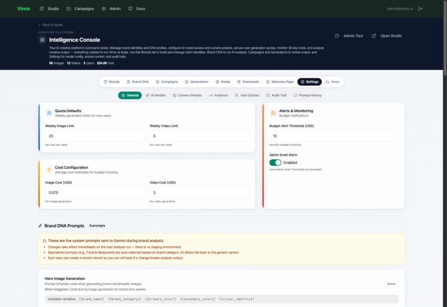Image resolution: width=447 pixels, height=307 pixels.
Task: Switch to the Media tab
Action: [222, 82]
